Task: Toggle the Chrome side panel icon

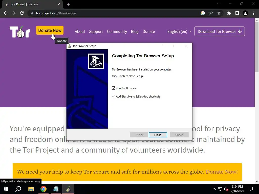Action: coord(237,13)
